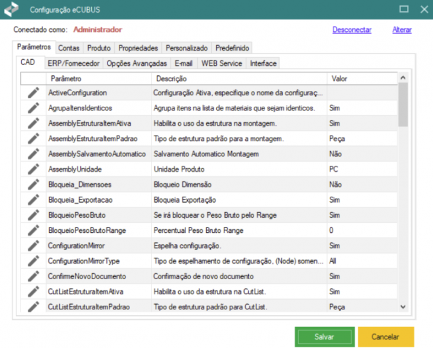Open the Propriedades tab
This screenshot has width=433, height=348.
click(138, 48)
